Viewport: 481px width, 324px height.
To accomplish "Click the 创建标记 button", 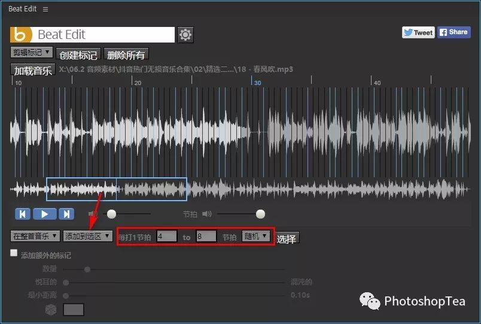I will pos(78,54).
